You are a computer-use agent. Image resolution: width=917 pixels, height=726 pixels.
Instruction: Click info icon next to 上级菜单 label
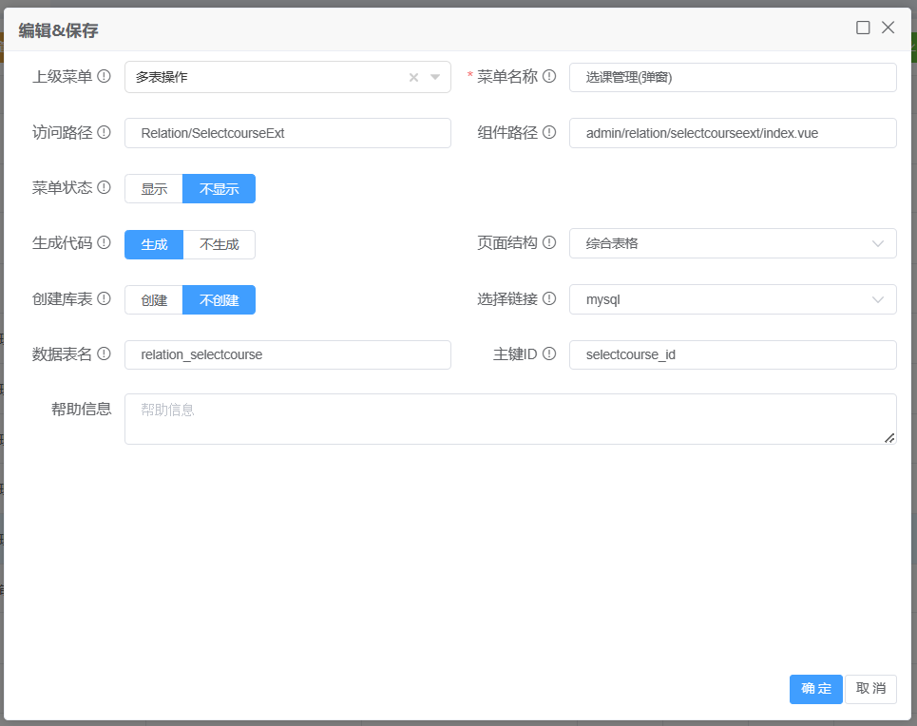(105, 77)
